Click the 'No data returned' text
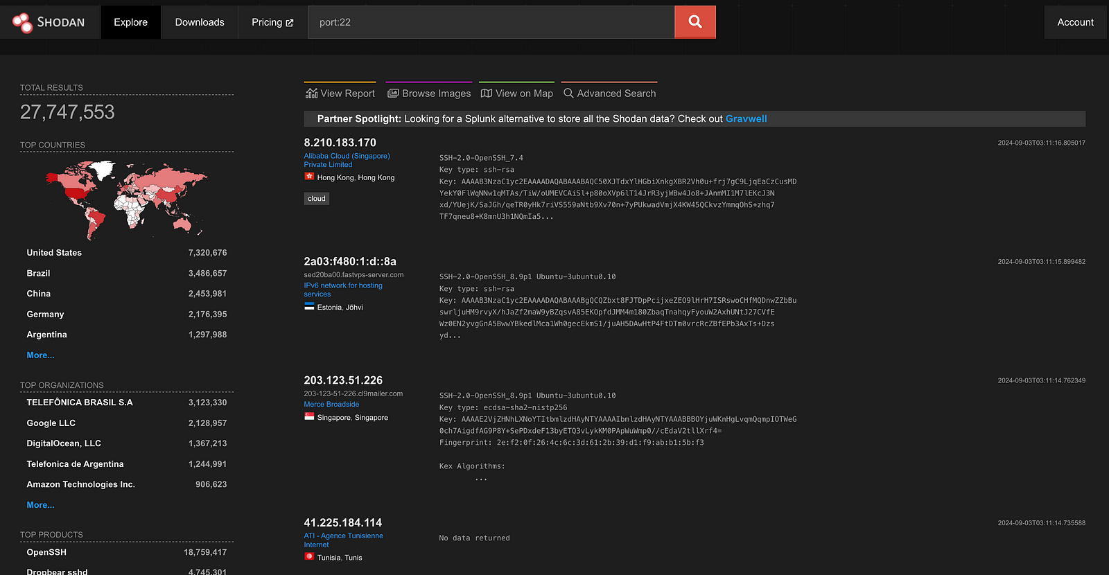This screenshot has width=1109, height=575. [x=474, y=538]
